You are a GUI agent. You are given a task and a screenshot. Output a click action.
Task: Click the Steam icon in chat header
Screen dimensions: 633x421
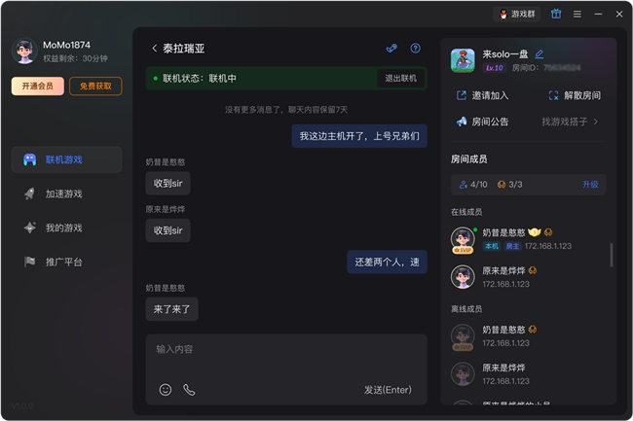[x=391, y=49]
